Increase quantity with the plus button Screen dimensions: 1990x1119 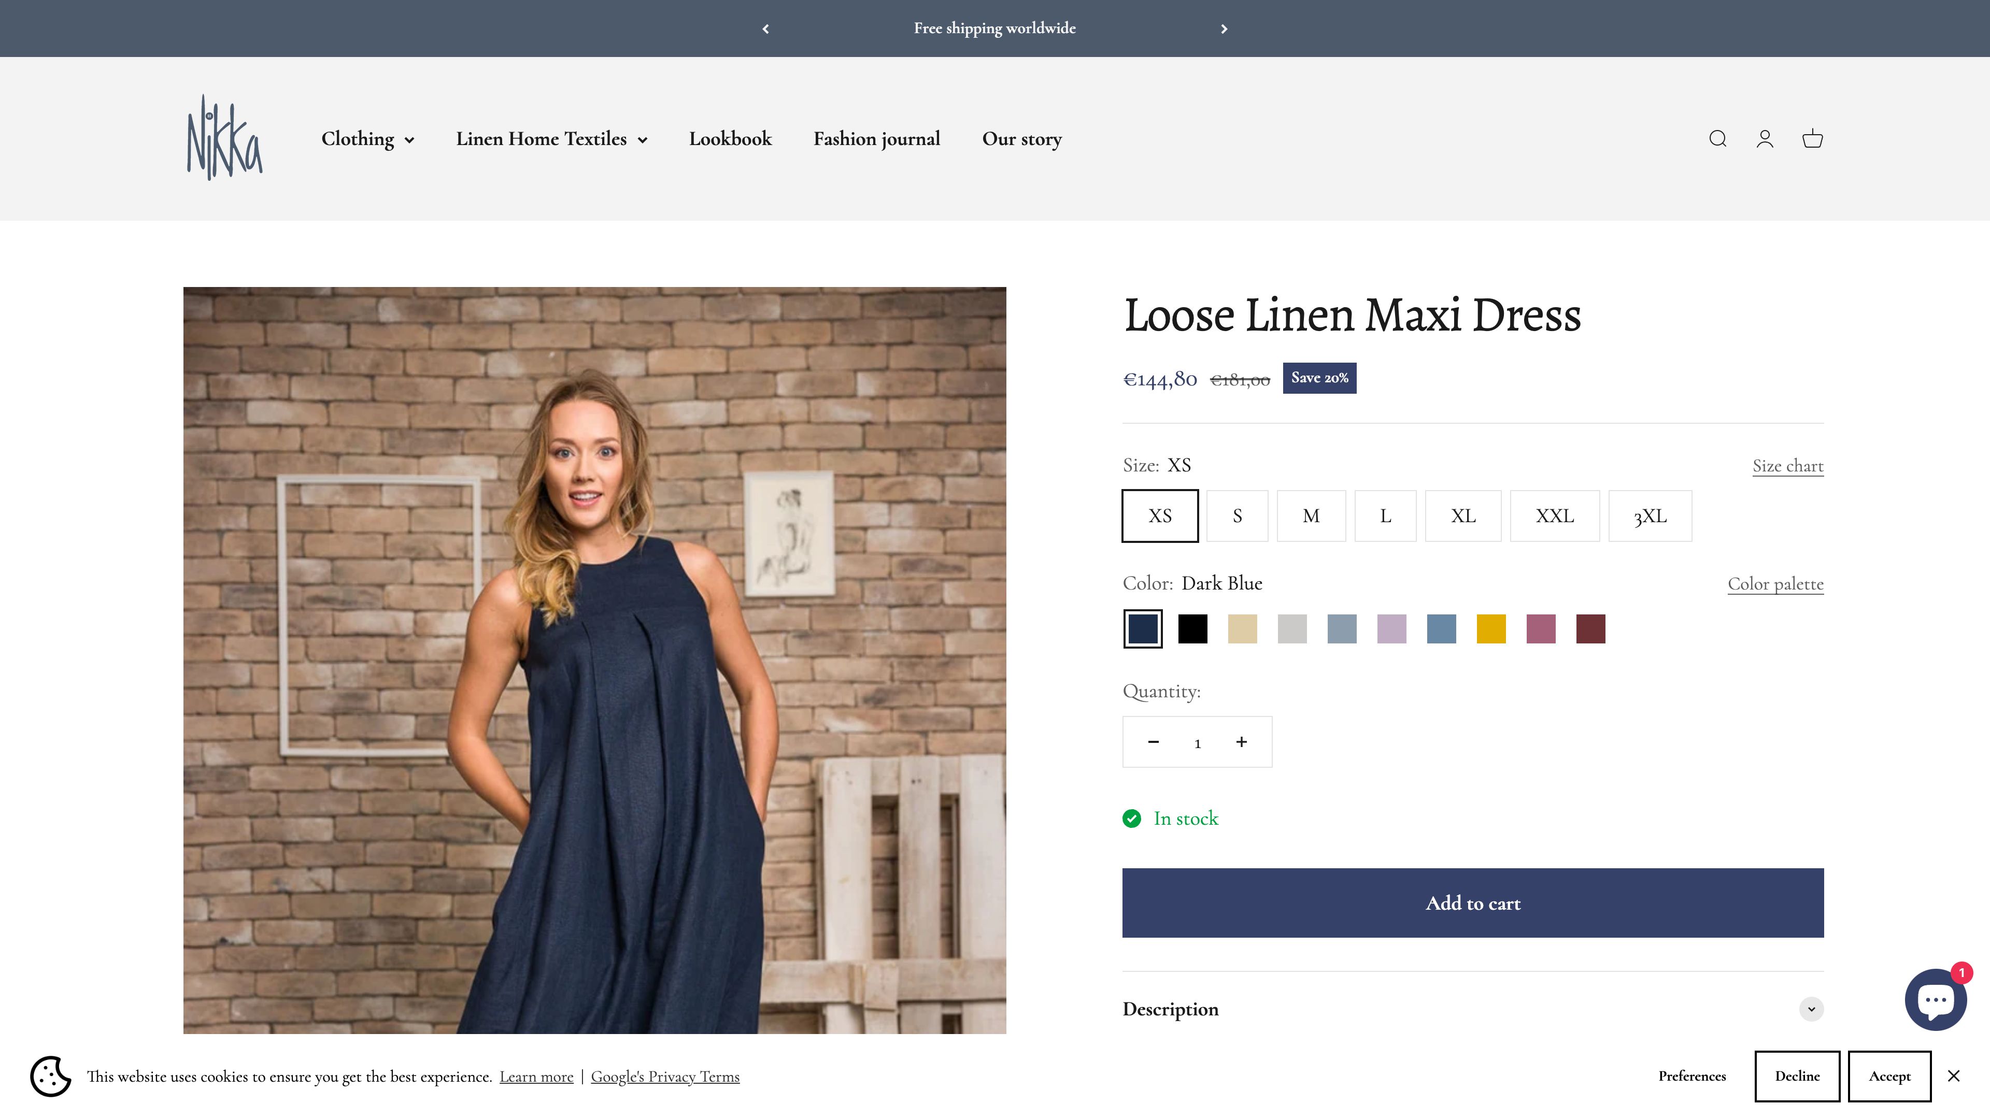(x=1242, y=741)
